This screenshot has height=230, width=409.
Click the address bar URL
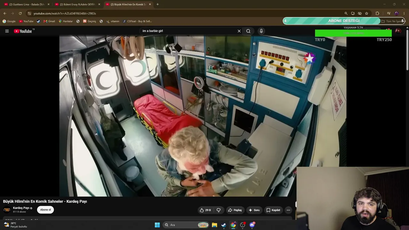[x=65, y=13]
